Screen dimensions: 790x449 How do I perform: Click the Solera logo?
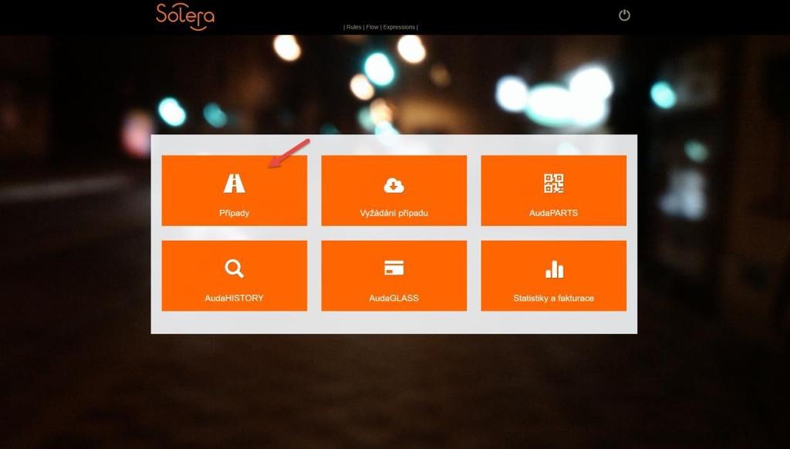(185, 17)
